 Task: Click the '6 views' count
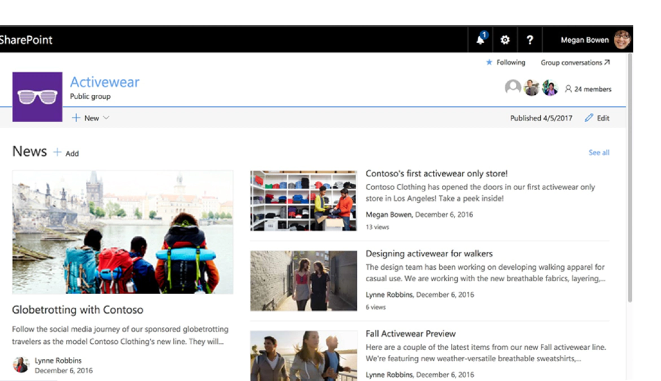(375, 307)
